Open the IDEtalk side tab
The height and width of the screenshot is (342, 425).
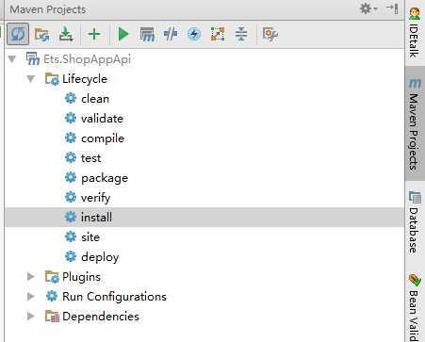415,33
